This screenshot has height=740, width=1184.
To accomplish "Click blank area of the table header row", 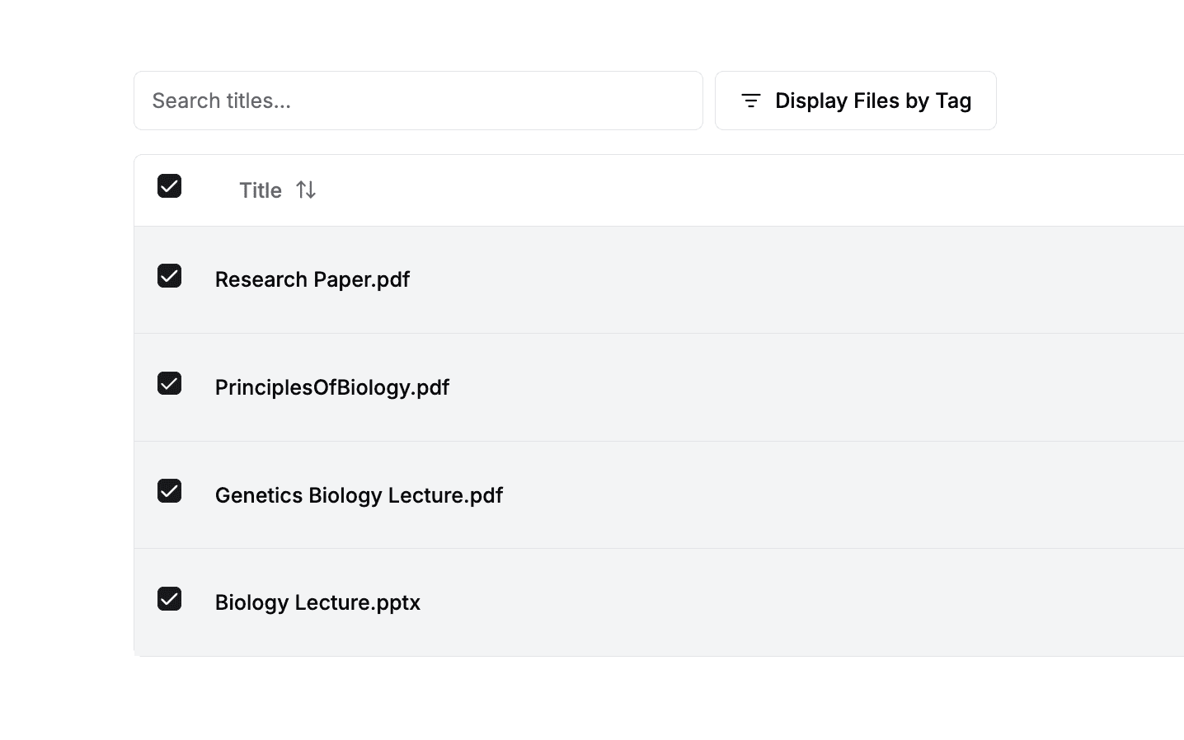I will [742, 190].
